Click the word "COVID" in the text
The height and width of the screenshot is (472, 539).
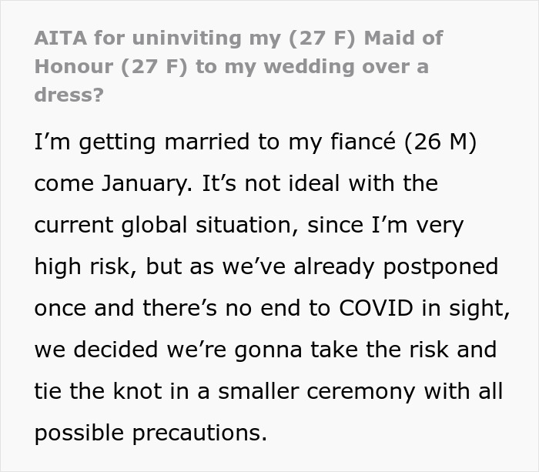point(376,308)
